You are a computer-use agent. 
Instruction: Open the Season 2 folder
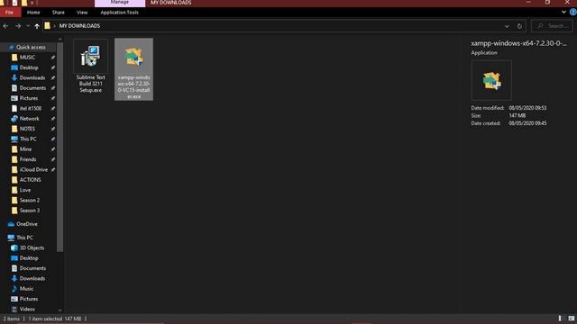tap(30, 200)
